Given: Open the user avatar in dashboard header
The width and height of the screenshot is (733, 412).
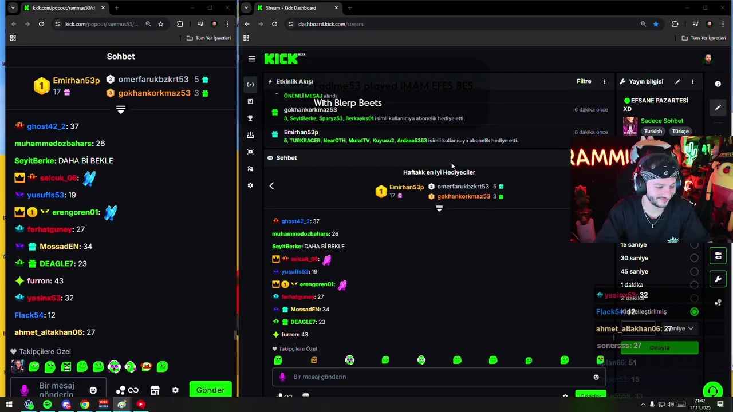Looking at the screenshot, I should pyautogui.click(x=708, y=59).
